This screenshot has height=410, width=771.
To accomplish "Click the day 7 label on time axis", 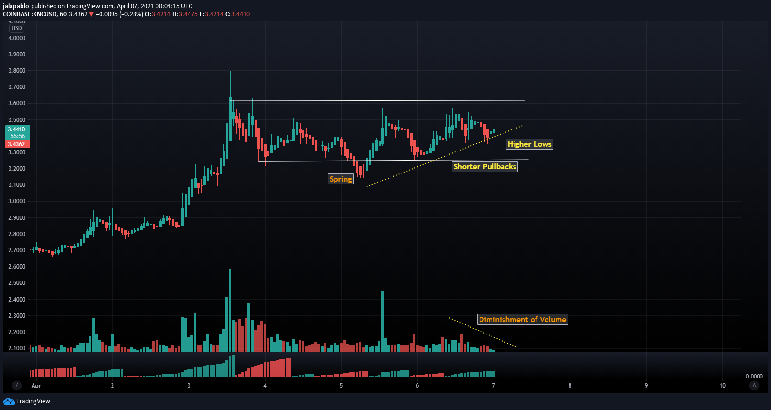I will [493, 386].
